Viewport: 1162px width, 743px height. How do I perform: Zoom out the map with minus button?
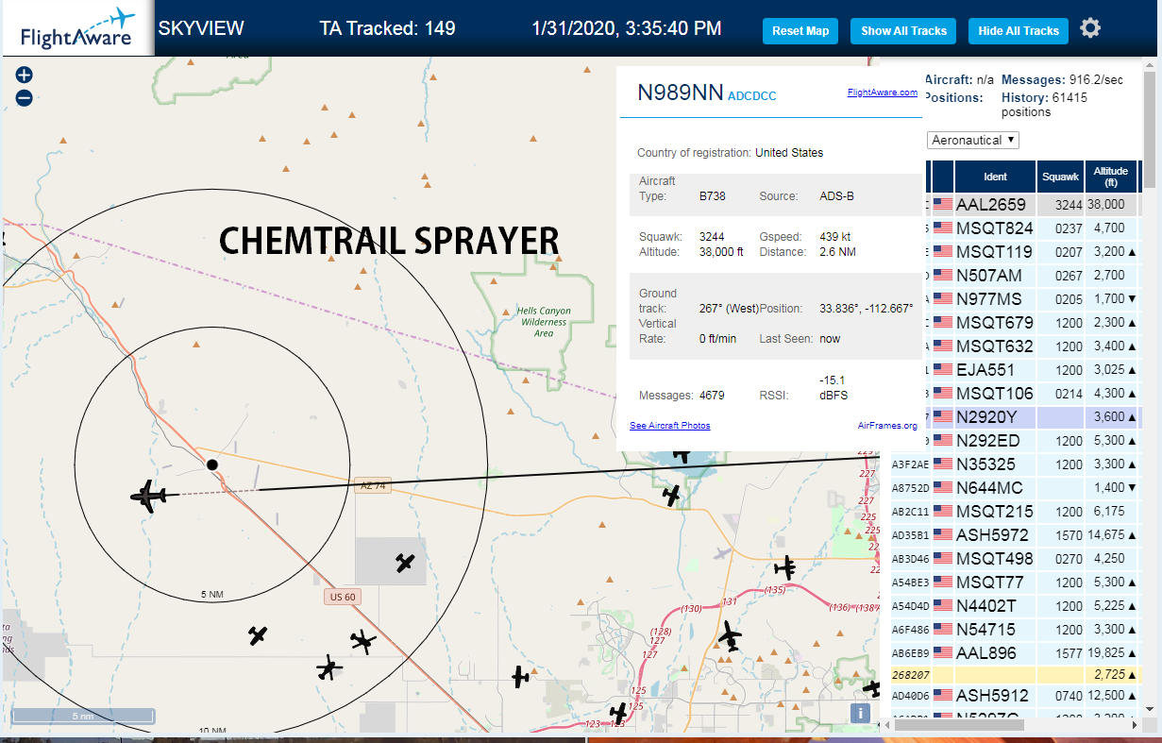point(25,97)
